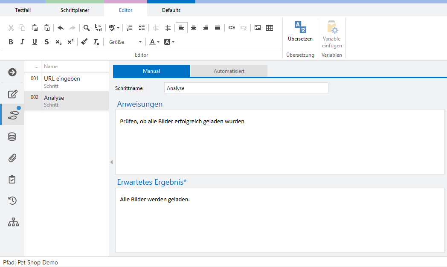Switch to the Automatisiert tab
Viewport: 447px width, 267px height.
[x=229, y=71]
